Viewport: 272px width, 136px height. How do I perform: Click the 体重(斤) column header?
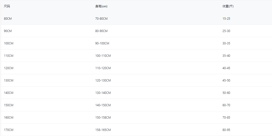pyautogui.click(x=228, y=6)
